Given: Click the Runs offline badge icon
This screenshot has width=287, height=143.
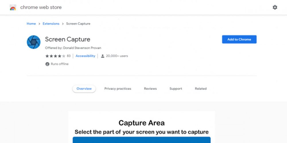Looking at the screenshot, I should [47, 64].
